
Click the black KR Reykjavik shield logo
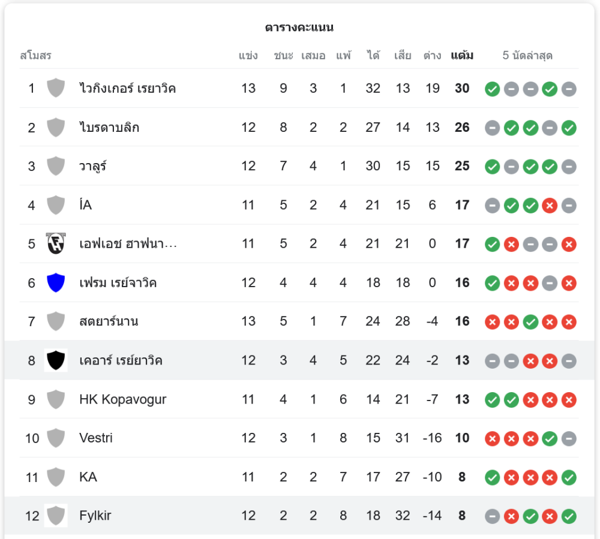(x=56, y=360)
